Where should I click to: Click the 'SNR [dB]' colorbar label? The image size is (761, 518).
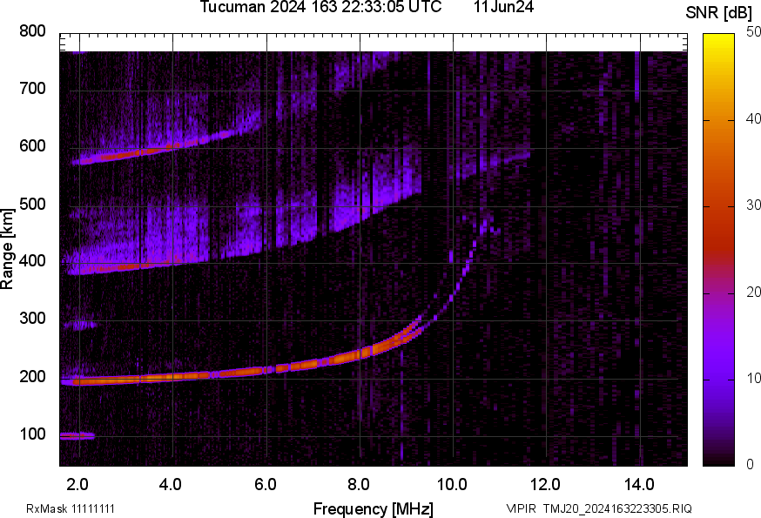(x=718, y=12)
